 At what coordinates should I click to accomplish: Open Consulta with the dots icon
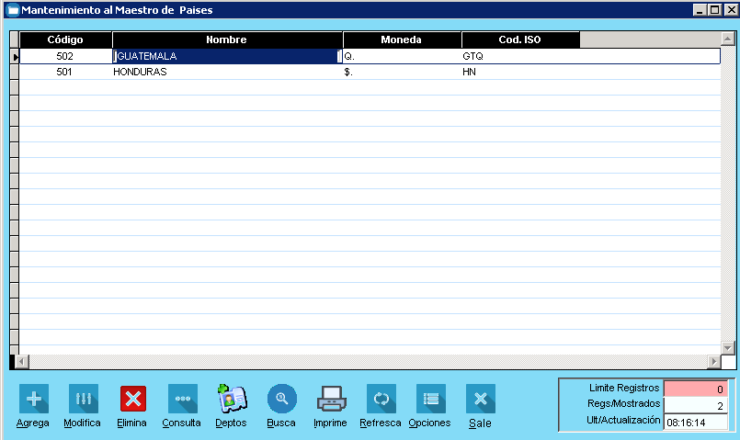[x=182, y=399]
